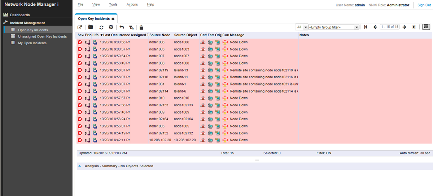This screenshot has height=196, width=433.
Task: Click source node cell node102133
Action: pos(158,105)
